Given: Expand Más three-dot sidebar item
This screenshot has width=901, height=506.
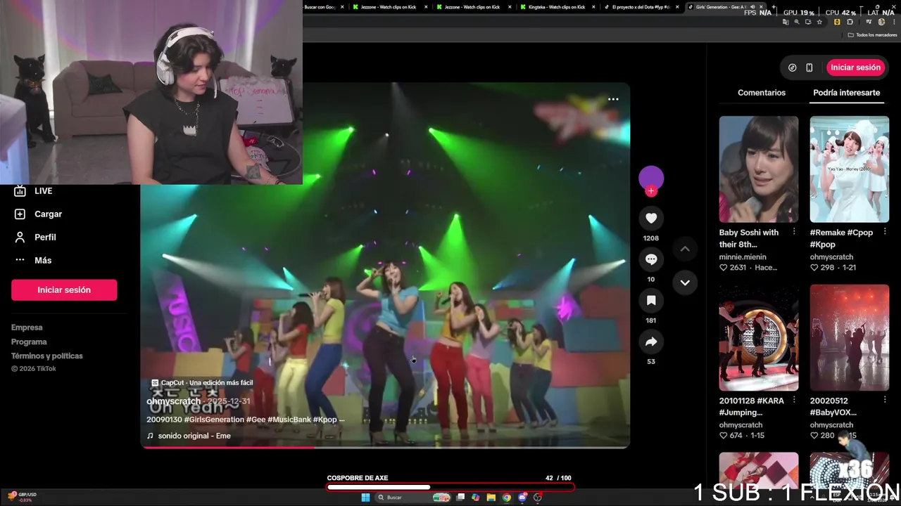Looking at the screenshot, I should click(x=20, y=260).
